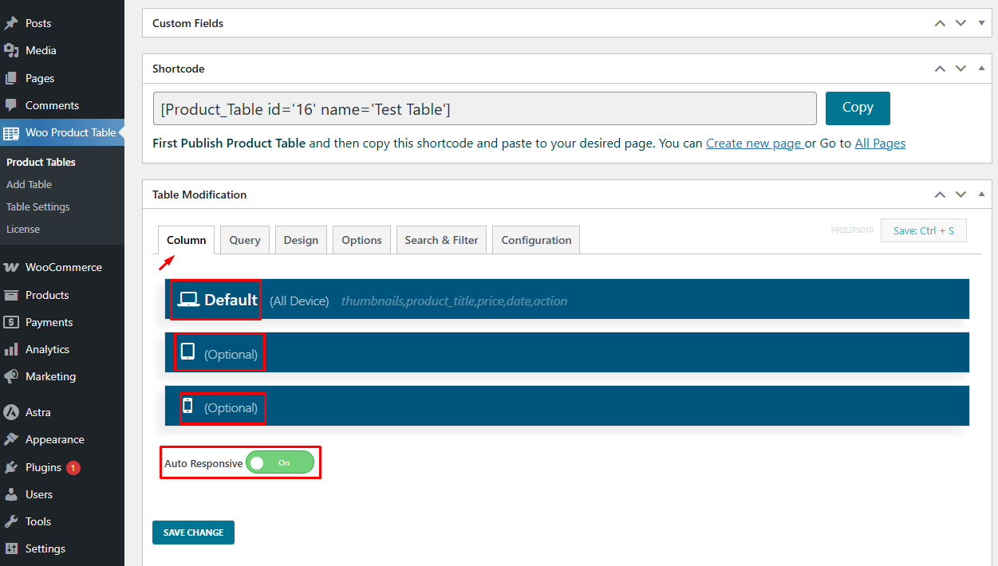Click the Save: Ctrl + S button

click(923, 230)
